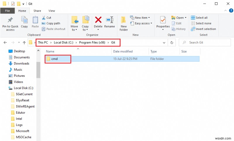234x141 pixels.
Task: Switch to the Home ribbon tab
Action: tap(22, 11)
